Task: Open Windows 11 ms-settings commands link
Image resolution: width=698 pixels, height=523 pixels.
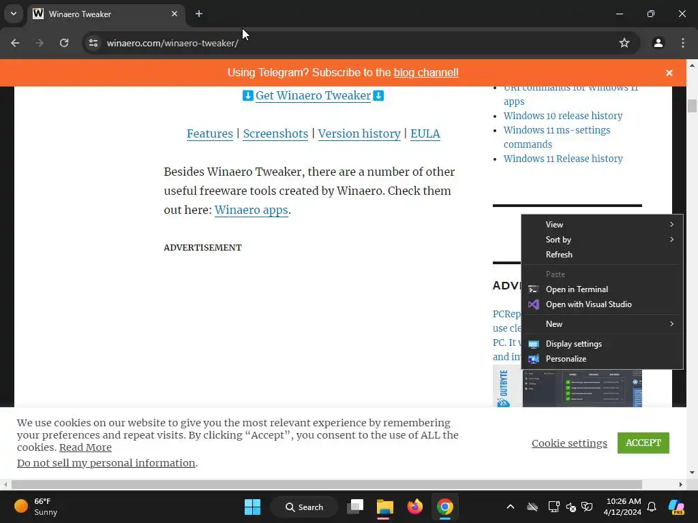Action: [x=557, y=137]
